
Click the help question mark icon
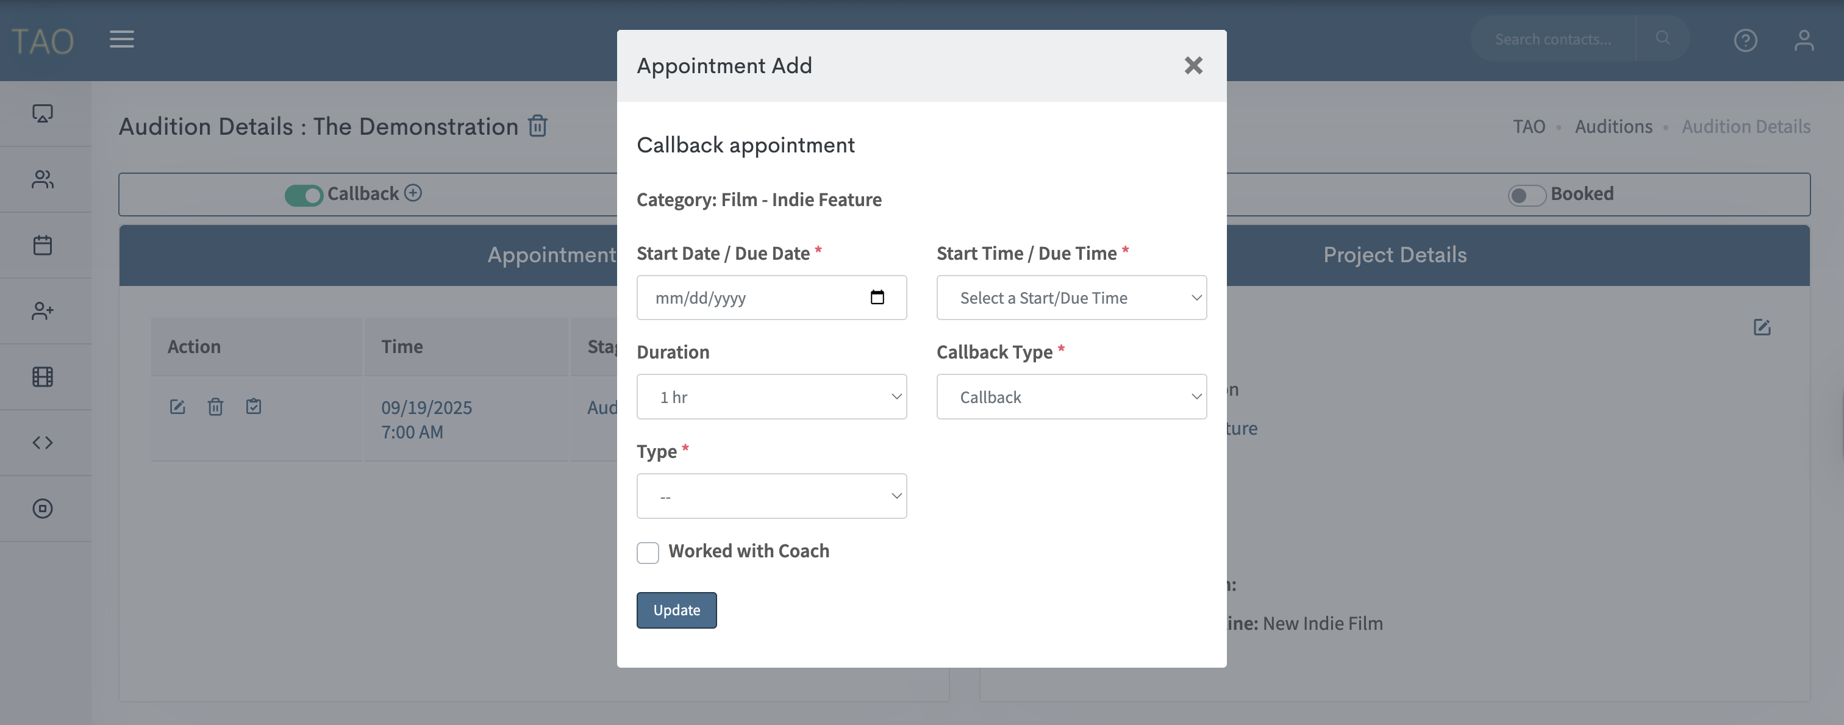pos(1745,40)
